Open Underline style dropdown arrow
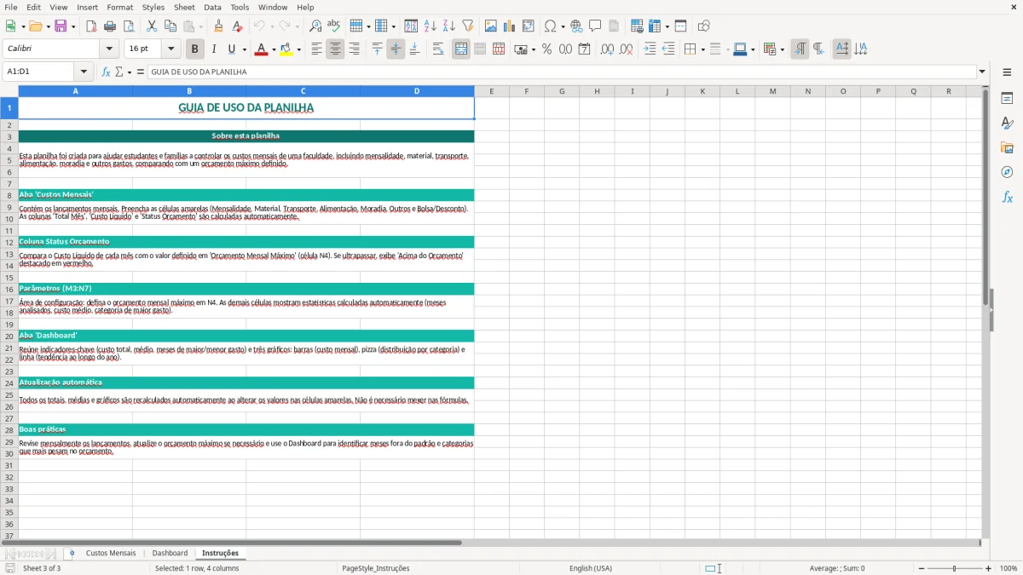The height and width of the screenshot is (575, 1023). 244,49
